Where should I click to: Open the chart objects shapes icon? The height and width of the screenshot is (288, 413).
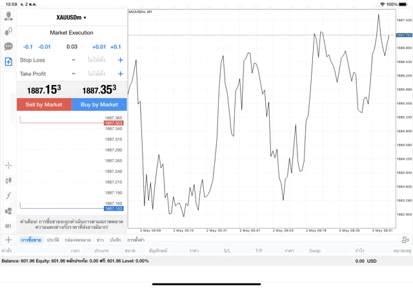(8, 211)
